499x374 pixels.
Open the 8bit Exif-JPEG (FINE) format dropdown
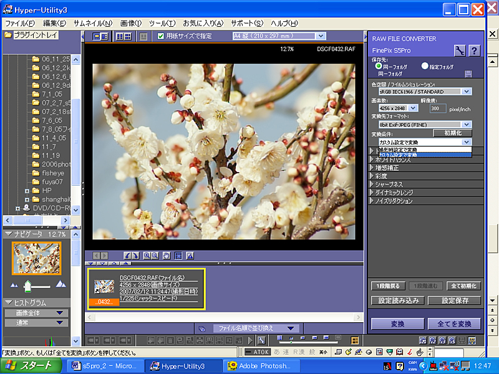pyautogui.click(x=467, y=125)
